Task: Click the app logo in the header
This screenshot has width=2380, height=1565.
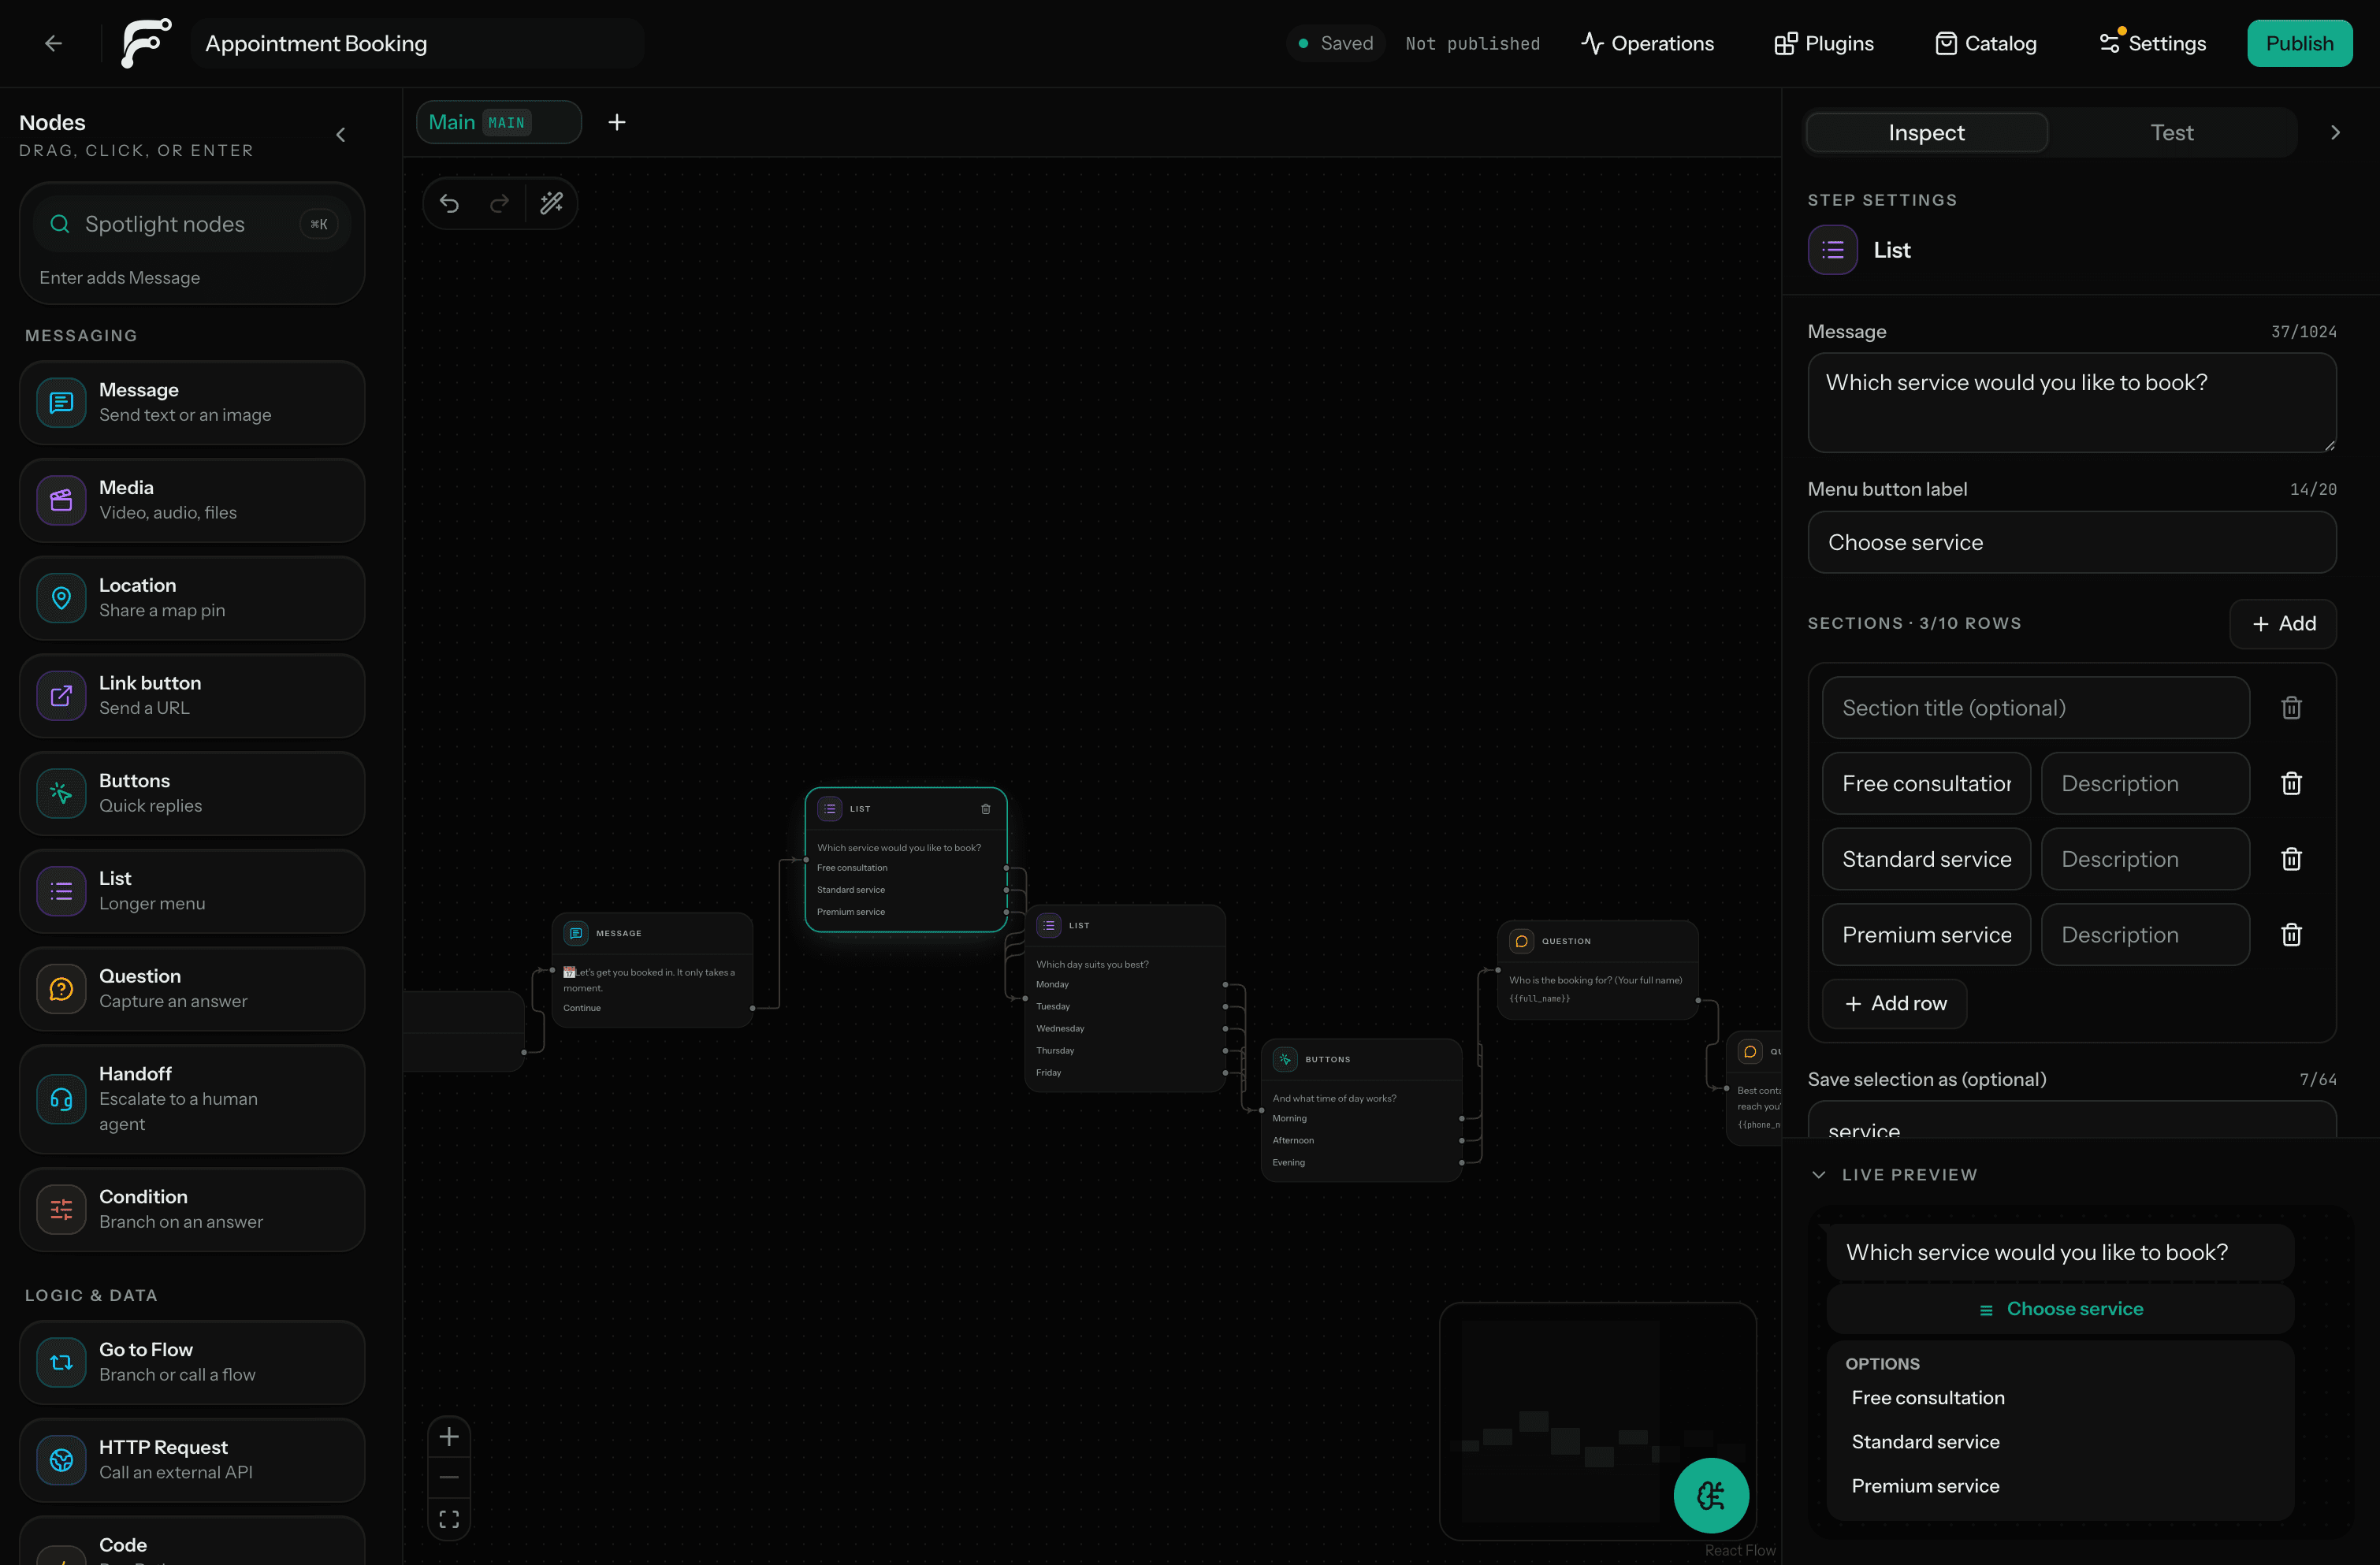Action: 146,43
